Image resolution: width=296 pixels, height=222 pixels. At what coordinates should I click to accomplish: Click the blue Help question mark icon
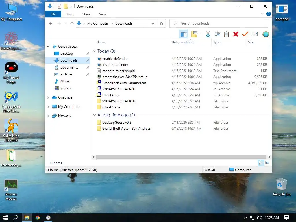tap(268, 14)
